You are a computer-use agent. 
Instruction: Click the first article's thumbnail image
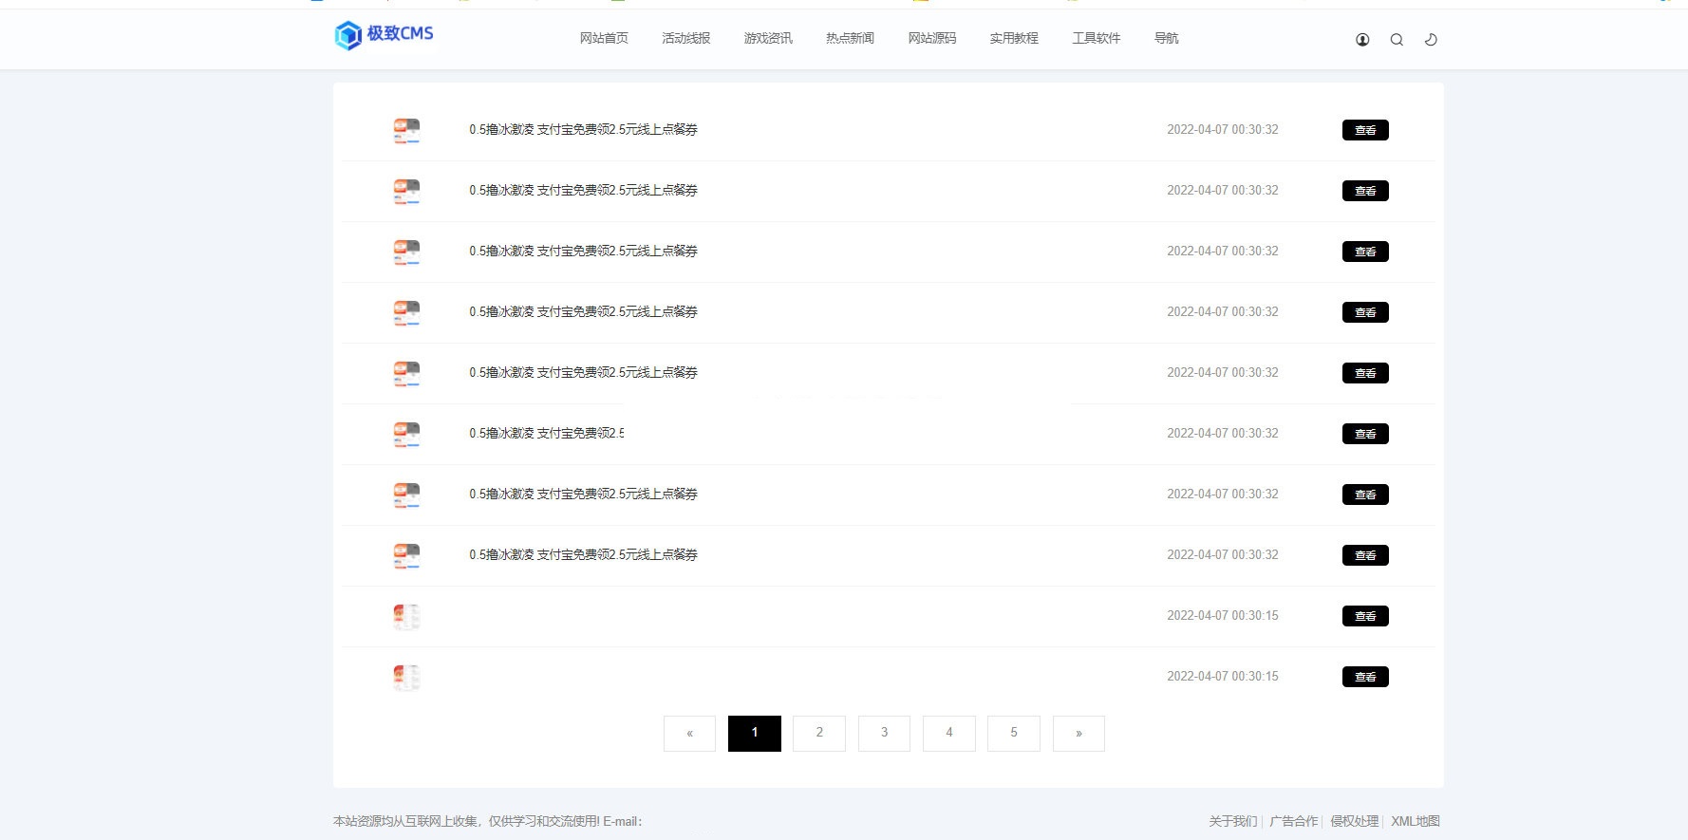[406, 131]
